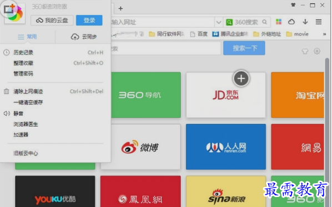
Task: Click the 搜索一下 search button
Action: (x=244, y=48)
